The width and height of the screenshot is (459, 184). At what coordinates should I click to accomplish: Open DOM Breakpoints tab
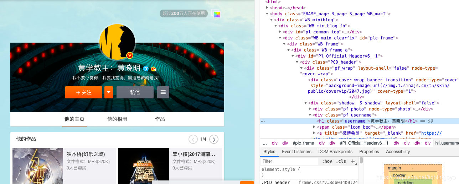pos(335,152)
